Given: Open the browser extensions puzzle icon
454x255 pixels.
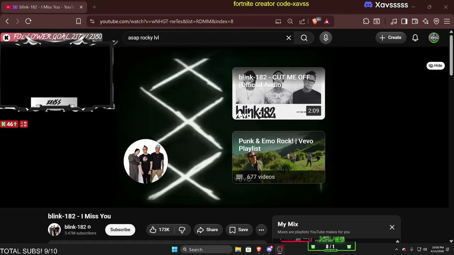Looking at the screenshot, I should (x=366, y=21).
